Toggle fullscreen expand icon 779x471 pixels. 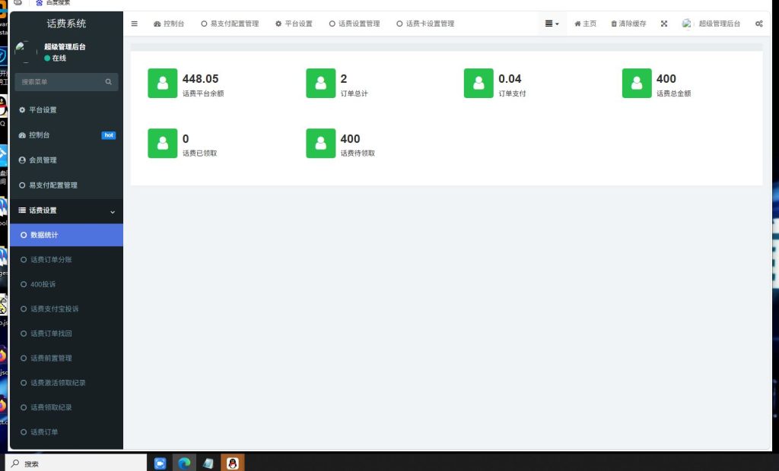(663, 24)
